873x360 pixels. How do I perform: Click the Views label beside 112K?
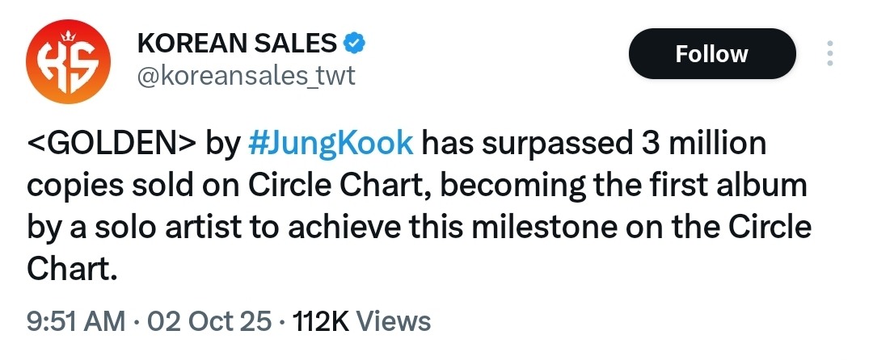393,320
